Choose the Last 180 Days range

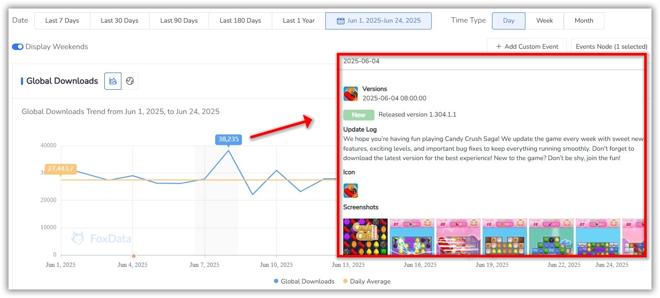point(240,20)
